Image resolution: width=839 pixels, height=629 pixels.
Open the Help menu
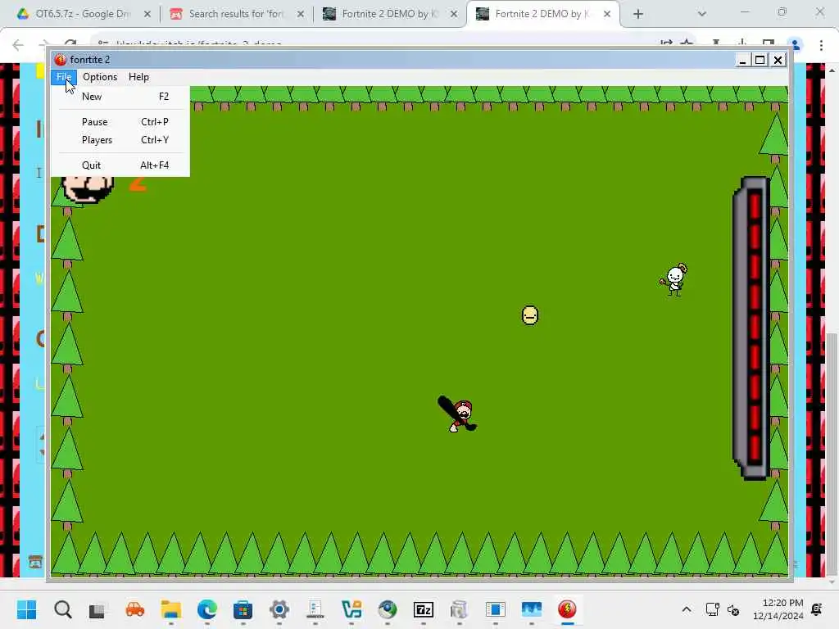(138, 77)
